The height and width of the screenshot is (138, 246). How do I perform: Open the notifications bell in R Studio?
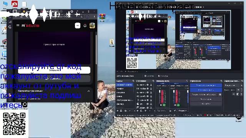tap(85, 26)
